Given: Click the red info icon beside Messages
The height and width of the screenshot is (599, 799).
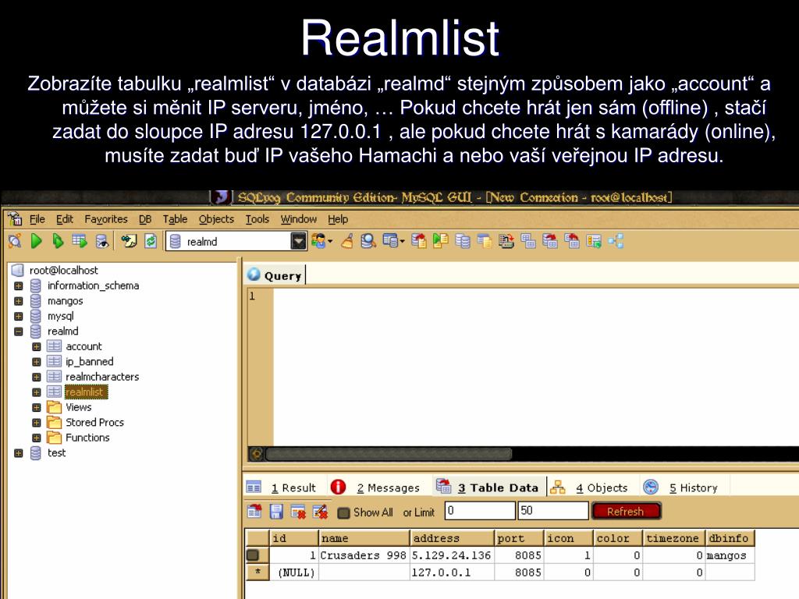Looking at the screenshot, I should click(338, 487).
